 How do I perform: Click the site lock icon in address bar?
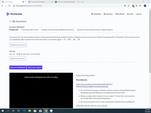coord(14,6)
